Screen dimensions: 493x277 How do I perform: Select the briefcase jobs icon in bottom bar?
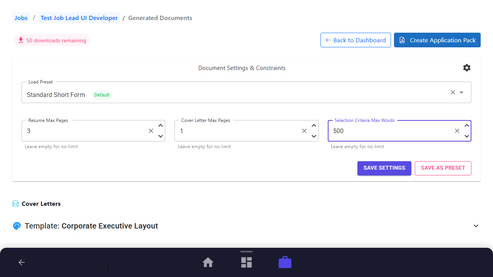click(285, 262)
